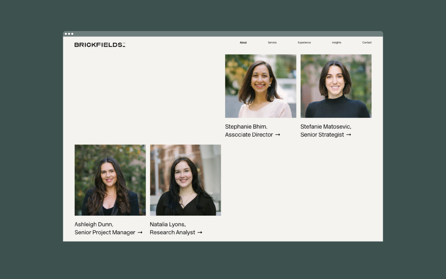Click Stefanie Matosevic's portrait photo

tap(336, 86)
